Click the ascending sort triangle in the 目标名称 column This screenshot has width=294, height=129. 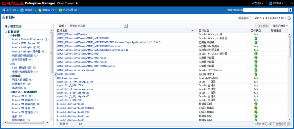192,30
